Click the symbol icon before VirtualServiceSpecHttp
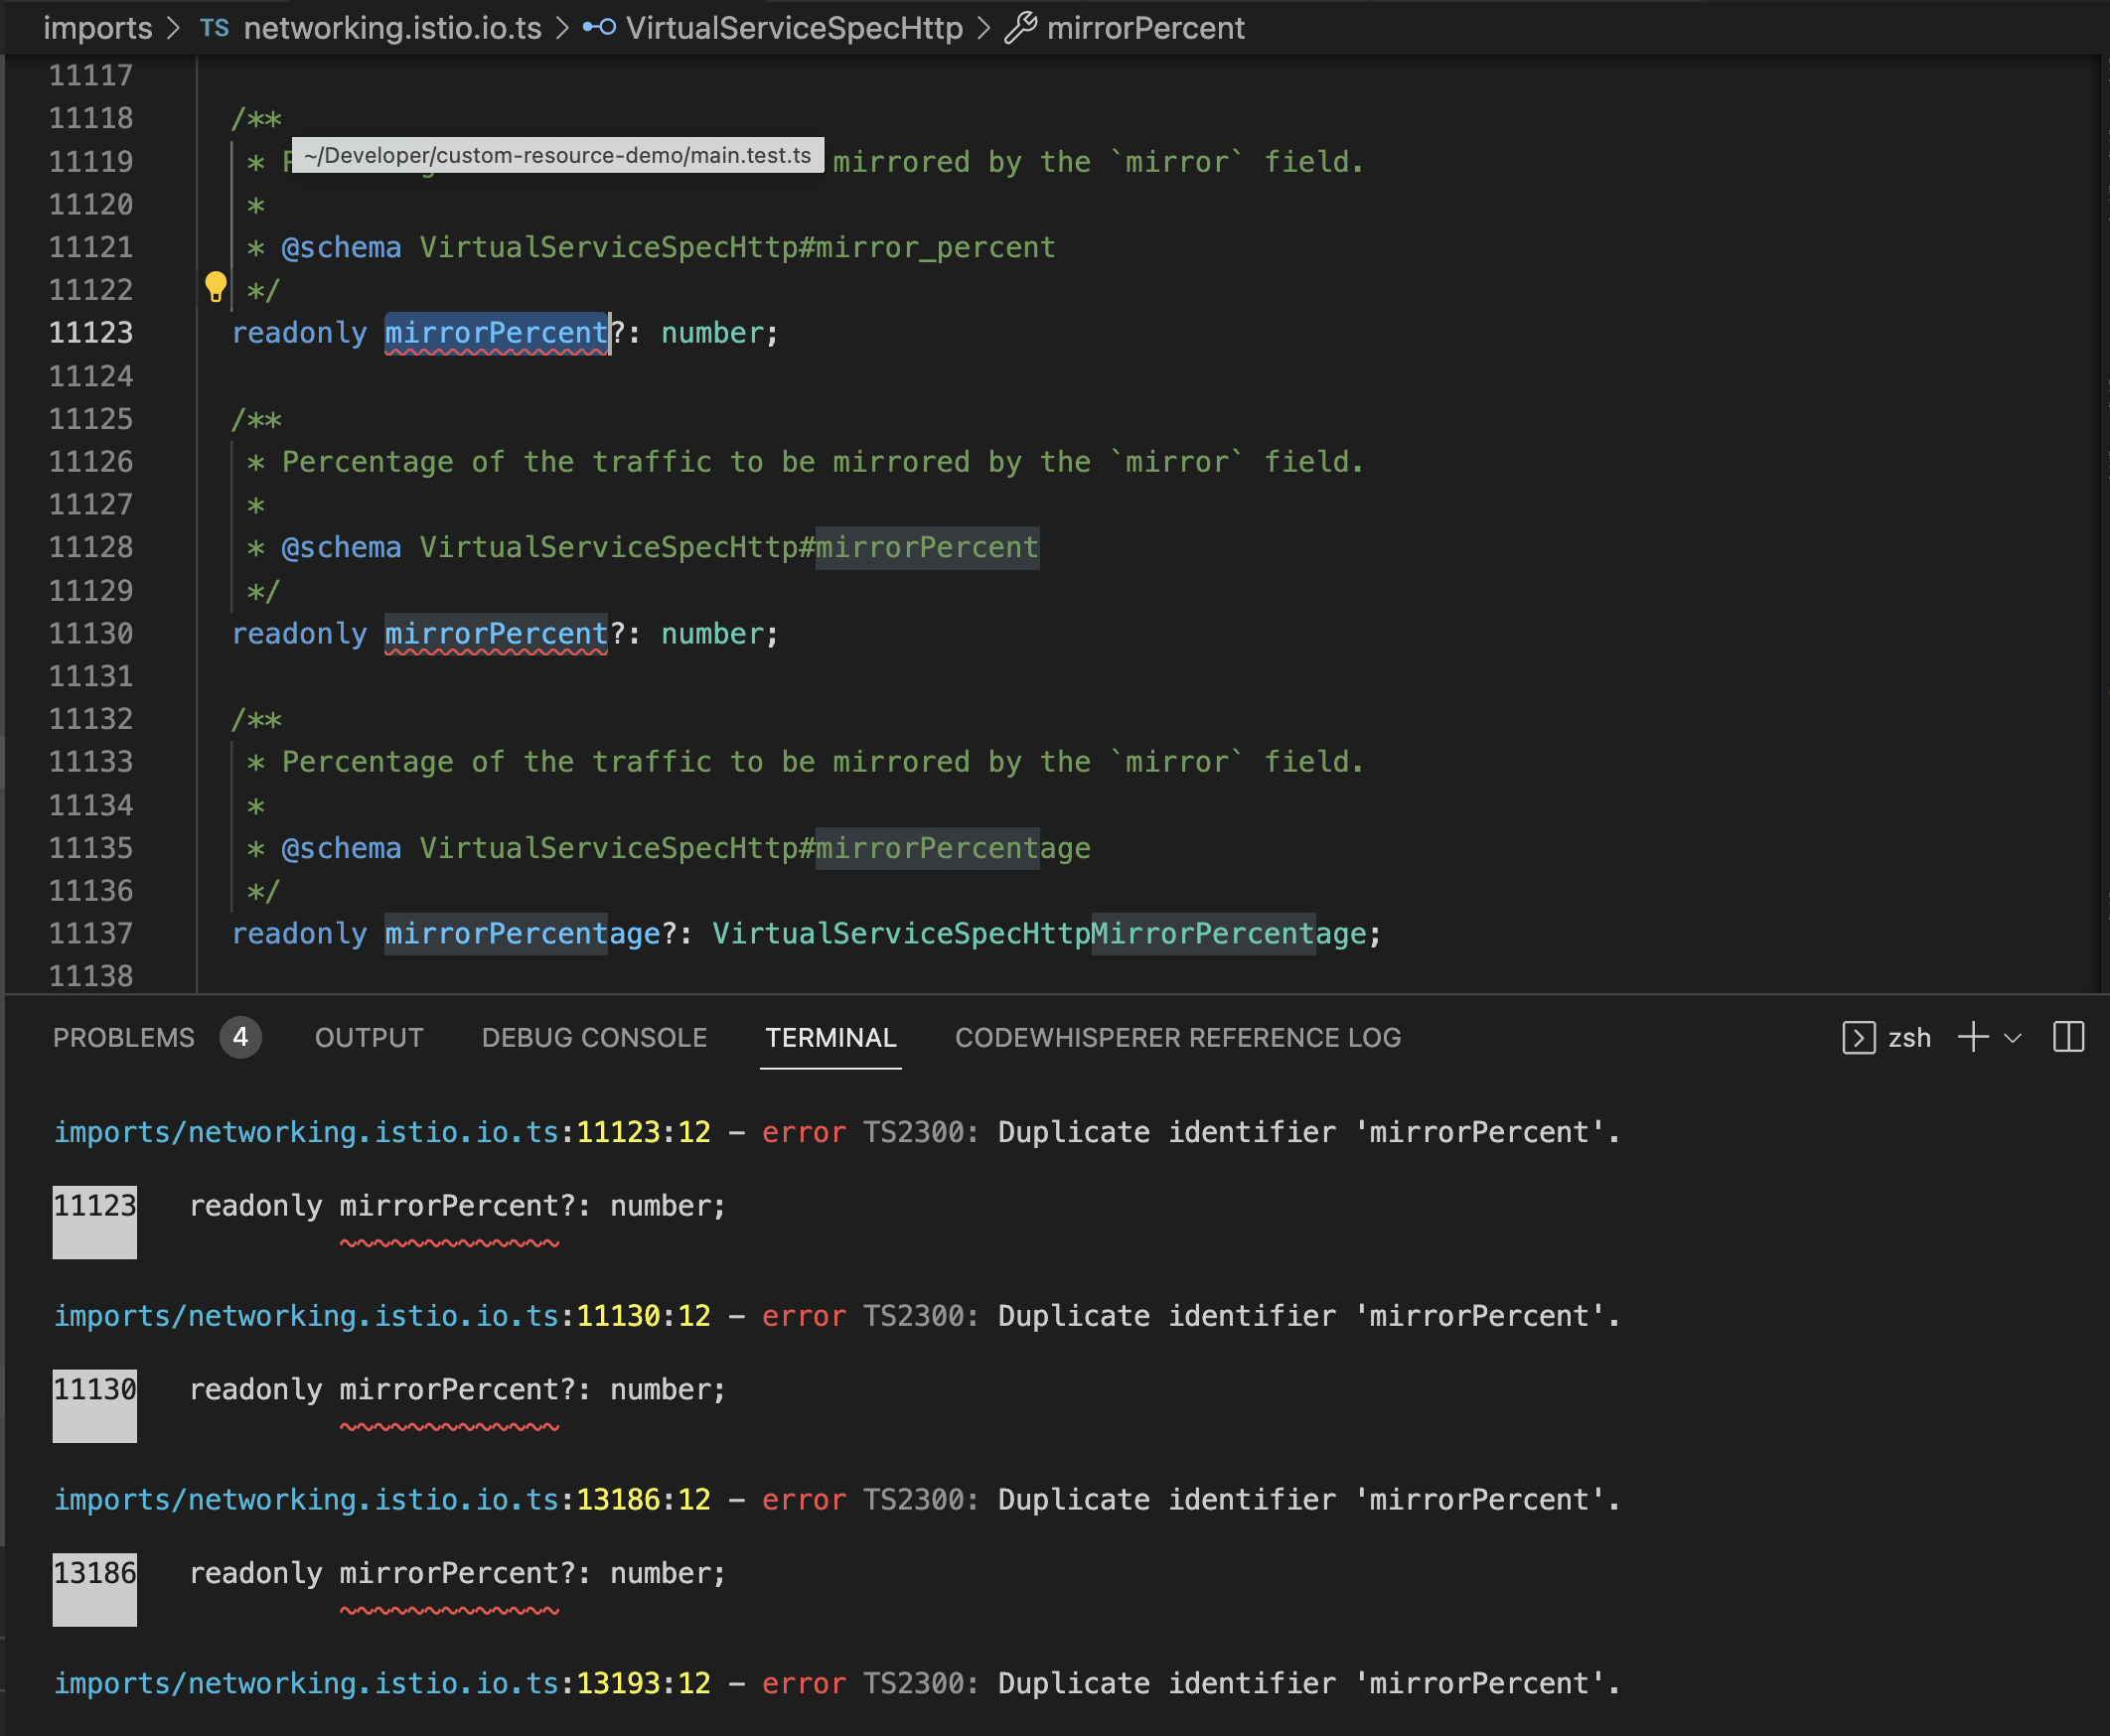Viewport: 2110px width, 1736px height. coord(598,28)
